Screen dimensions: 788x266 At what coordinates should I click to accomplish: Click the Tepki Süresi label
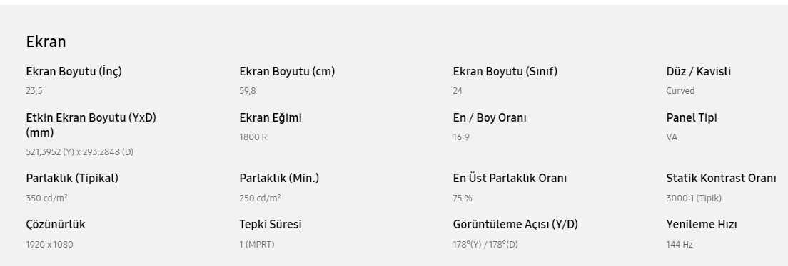(x=271, y=225)
